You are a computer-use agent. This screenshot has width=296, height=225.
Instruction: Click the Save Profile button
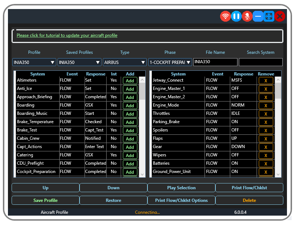pyautogui.click(x=46, y=200)
